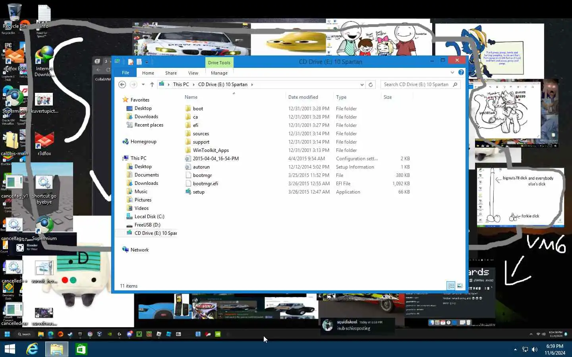Click the Drive Tools contextual tab header
This screenshot has height=357, width=572.
219,63
